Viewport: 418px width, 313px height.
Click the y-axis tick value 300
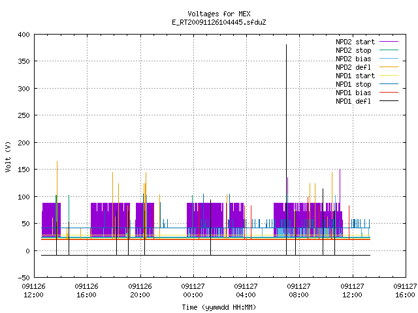click(24, 89)
